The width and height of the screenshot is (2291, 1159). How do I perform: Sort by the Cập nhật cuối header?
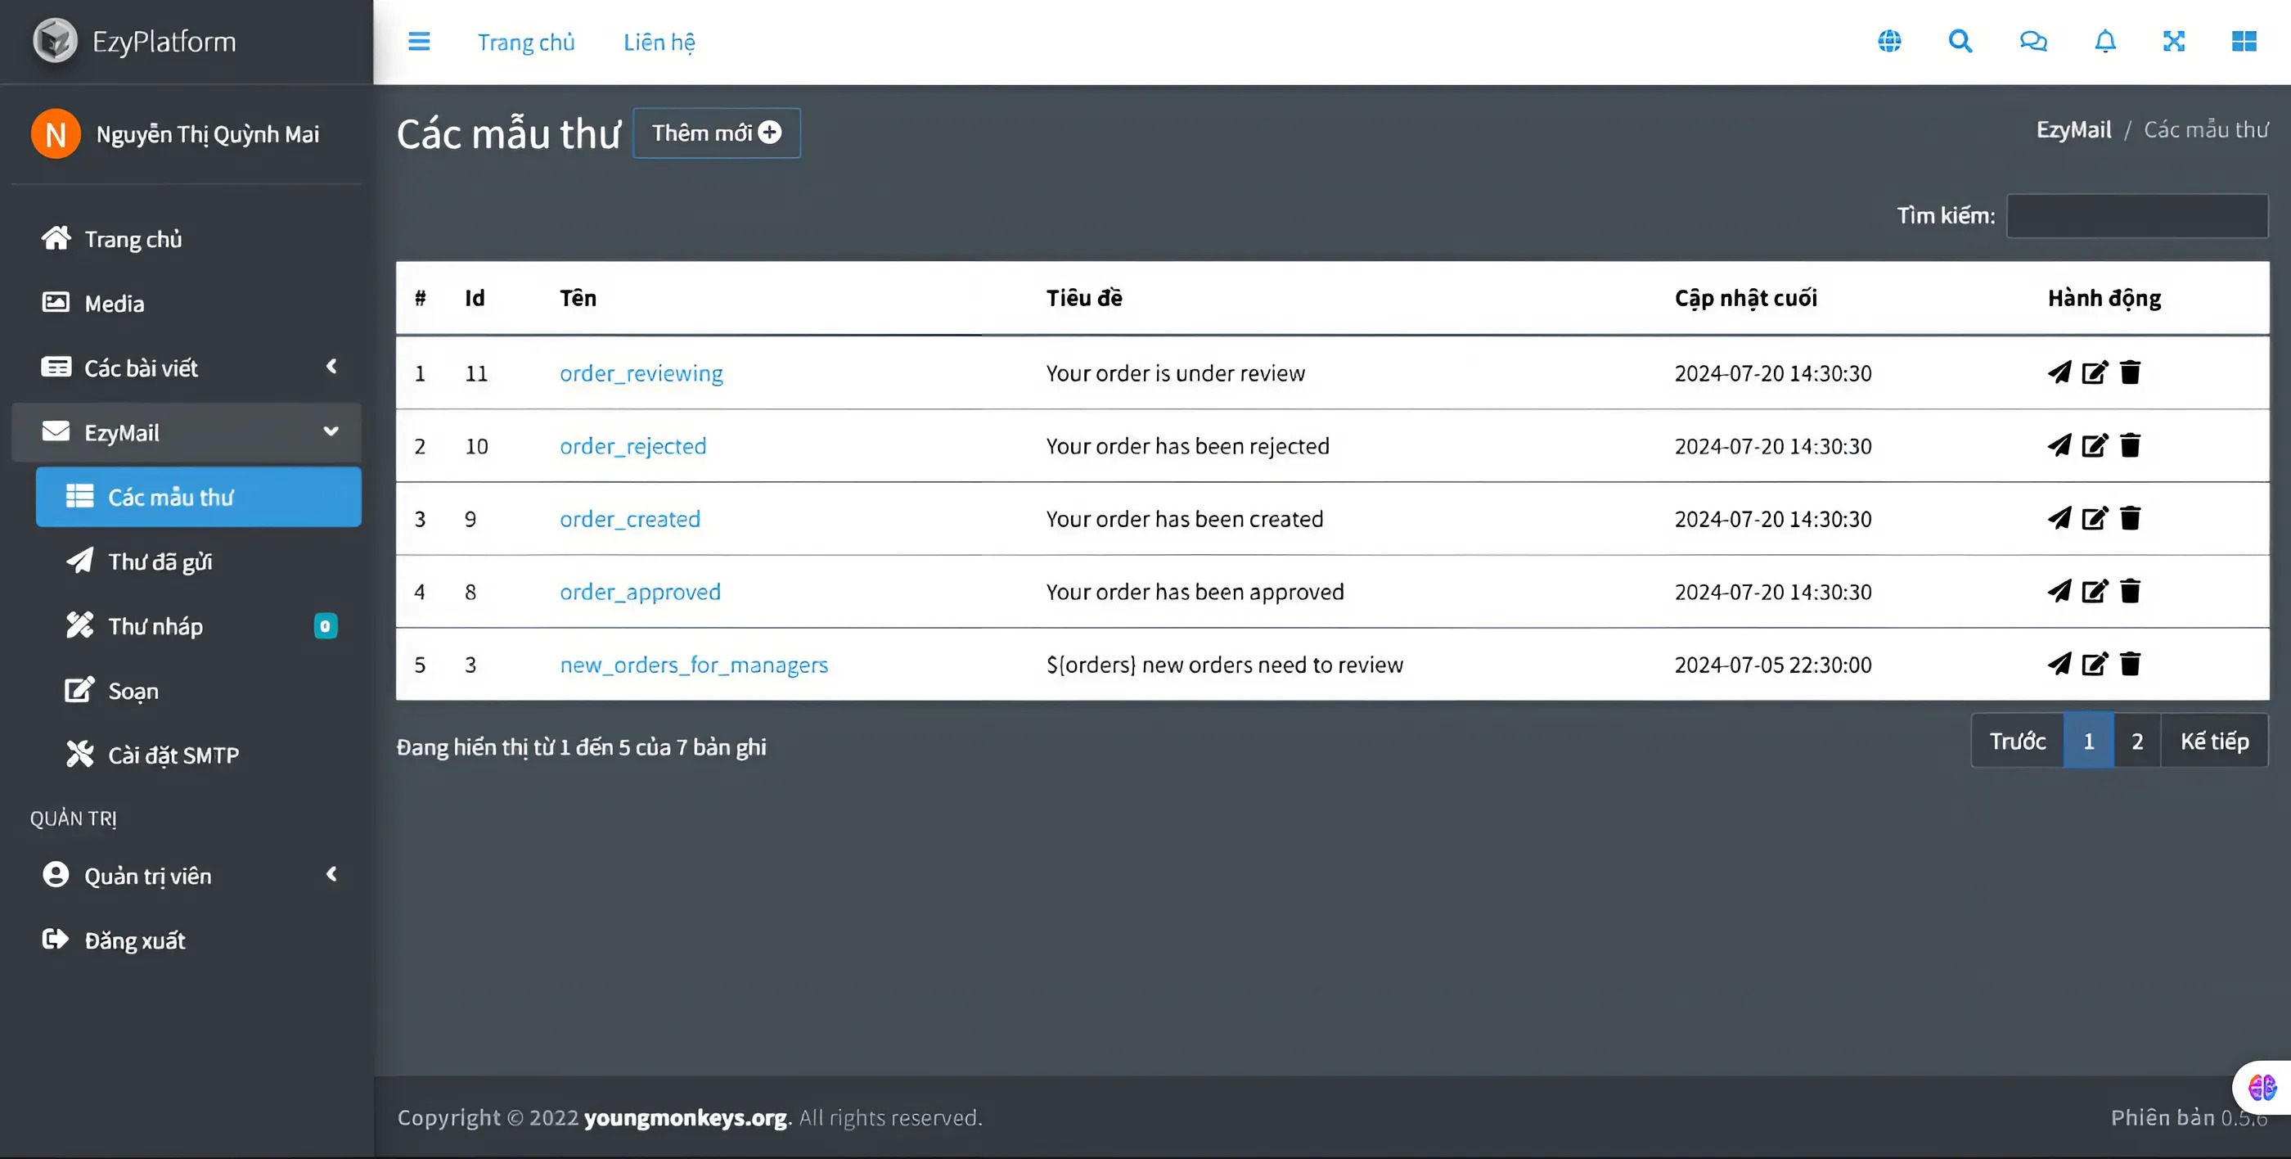pyautogui.click(x=1746, y=298)
